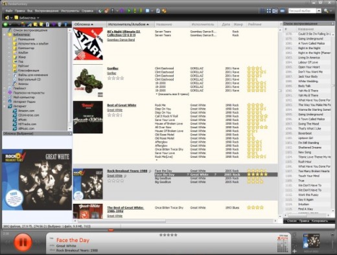The width and height of the screenshot is (337, 255).
Task: Click the green round button above the library tree
Action: click(x=5, y=25)
